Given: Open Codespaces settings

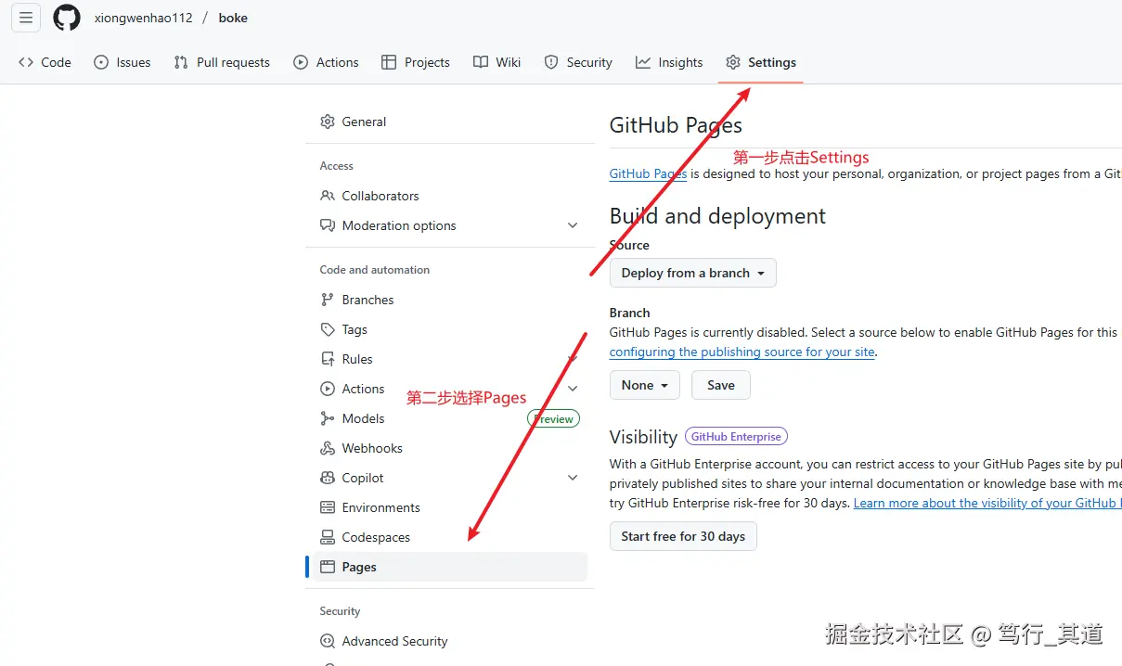Looking at the screenshot, I should [x=450, y=537].
